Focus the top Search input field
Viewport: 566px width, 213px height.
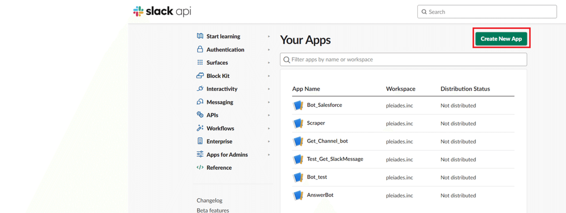(x=487, y=12)
